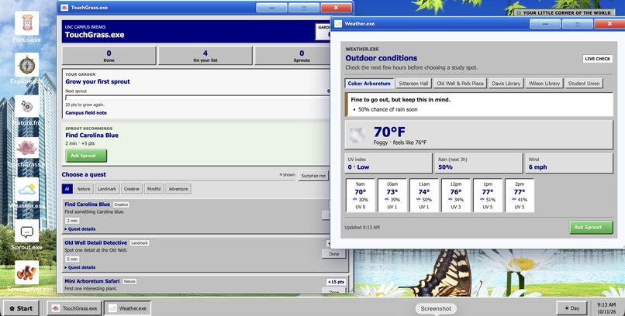625x316 pixels.
Task: Click the LIVE CHECK badge
Action: point(598,59)
